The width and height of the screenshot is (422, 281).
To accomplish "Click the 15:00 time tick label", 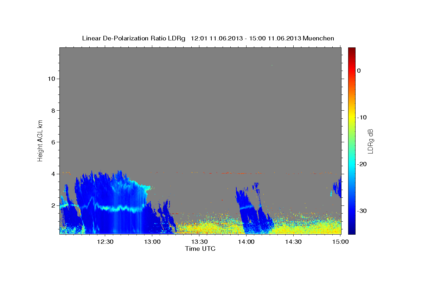I will [341, 242].
